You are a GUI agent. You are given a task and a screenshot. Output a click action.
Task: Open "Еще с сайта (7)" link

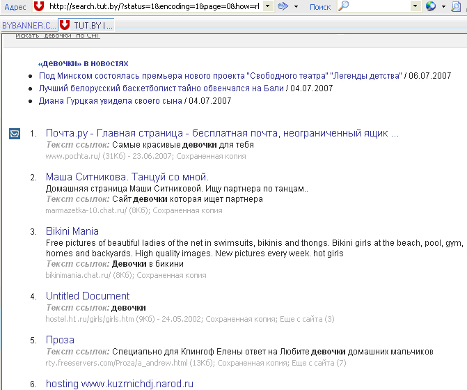tap(319, 363)
